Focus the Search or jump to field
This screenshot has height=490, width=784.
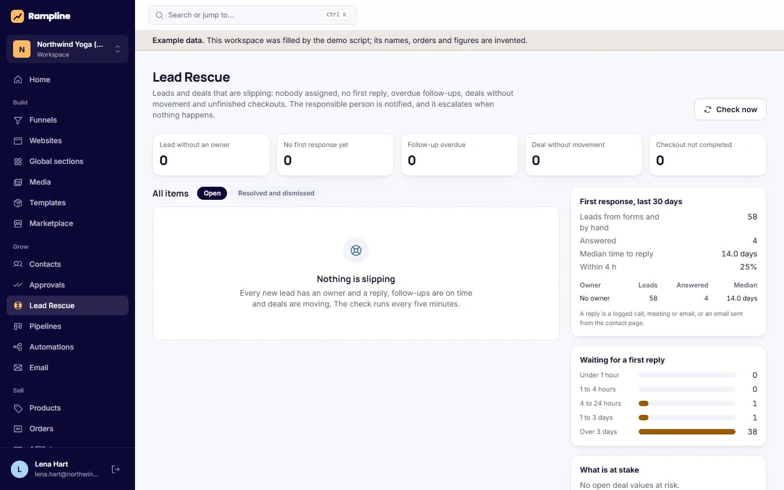click(x=253, y=15)
